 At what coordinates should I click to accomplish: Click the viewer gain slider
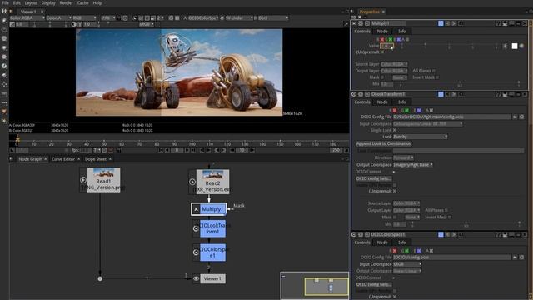coord(50,24)
